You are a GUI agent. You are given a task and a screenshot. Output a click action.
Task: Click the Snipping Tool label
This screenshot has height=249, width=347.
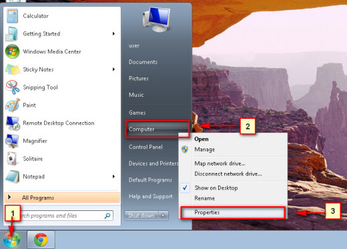(40, 87)
